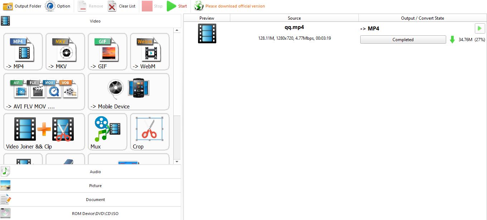Switch to the Video section
Image resolution: width=487 pixels, height=220 pixels.
coord(95,21)
